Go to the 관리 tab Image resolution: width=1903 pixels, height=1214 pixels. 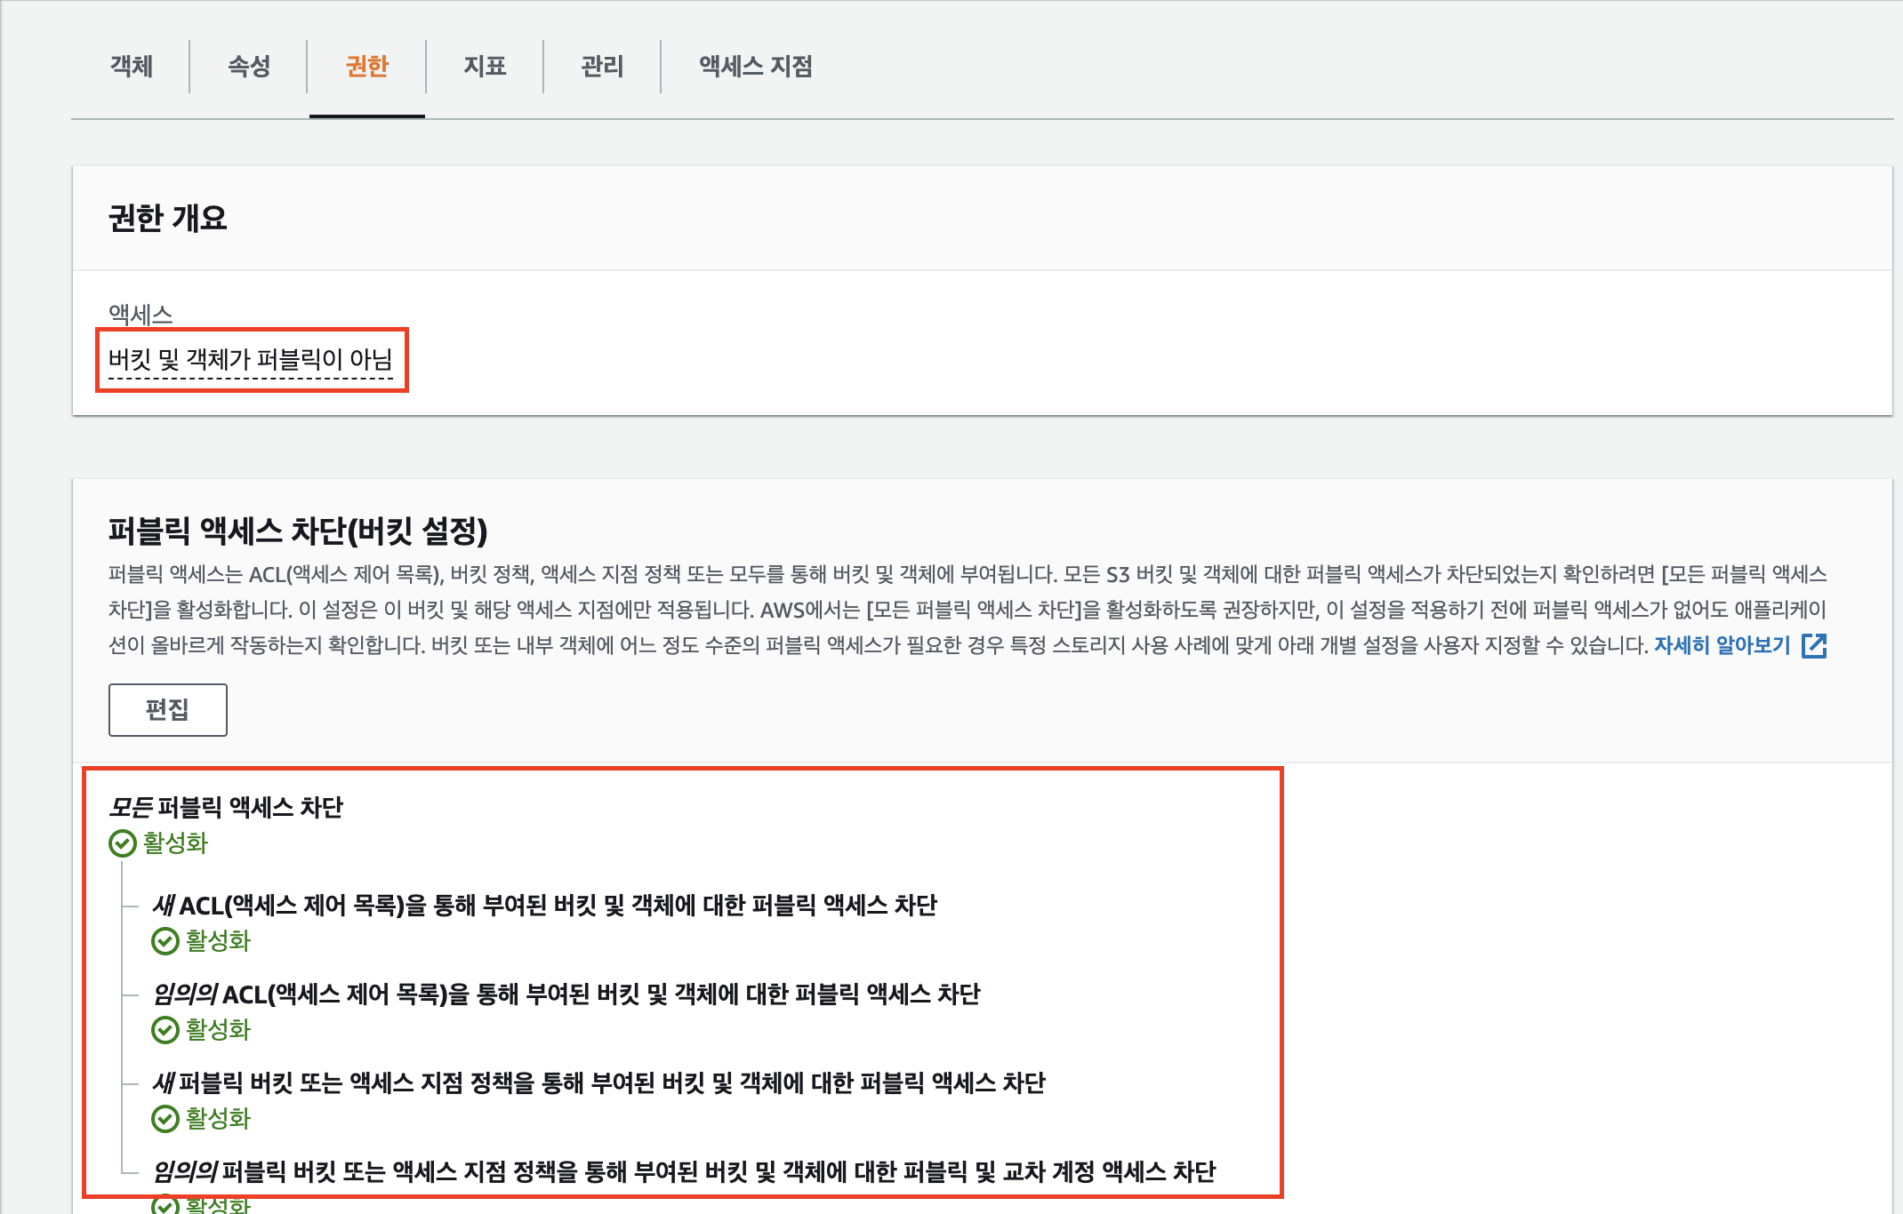[602, 66]
